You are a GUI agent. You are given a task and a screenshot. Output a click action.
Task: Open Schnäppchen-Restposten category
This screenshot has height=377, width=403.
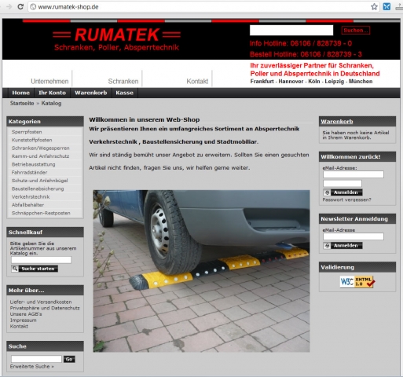point(41,213)
